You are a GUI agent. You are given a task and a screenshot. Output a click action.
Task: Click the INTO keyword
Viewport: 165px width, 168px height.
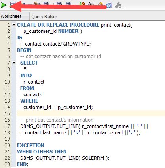[x=26, y=76]
